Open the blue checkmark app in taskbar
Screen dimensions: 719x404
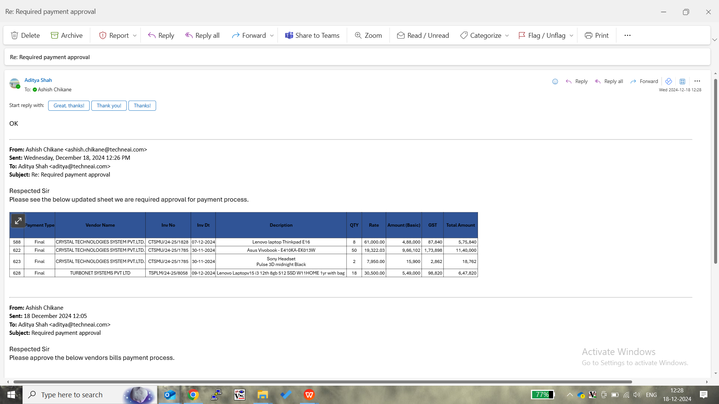pos(286,395)
